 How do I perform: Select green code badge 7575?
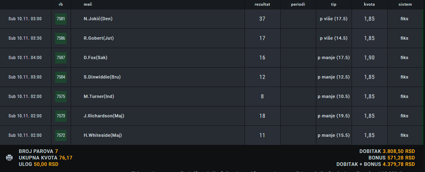(x=61, y=97)
